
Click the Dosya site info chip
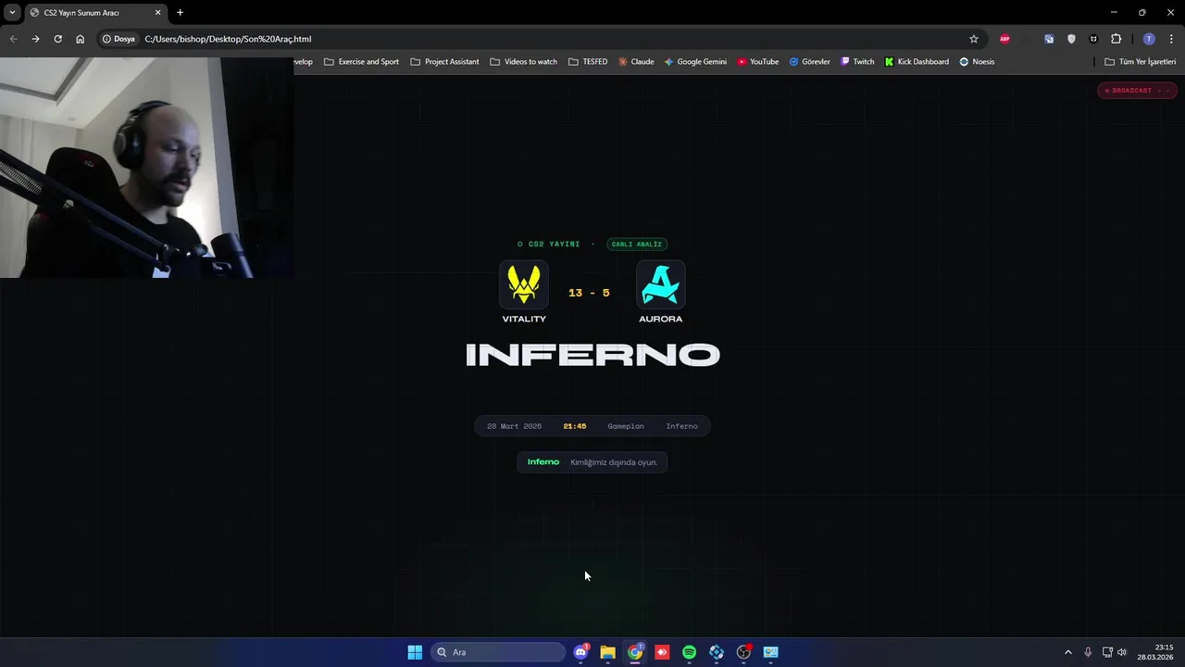(118, 39)
